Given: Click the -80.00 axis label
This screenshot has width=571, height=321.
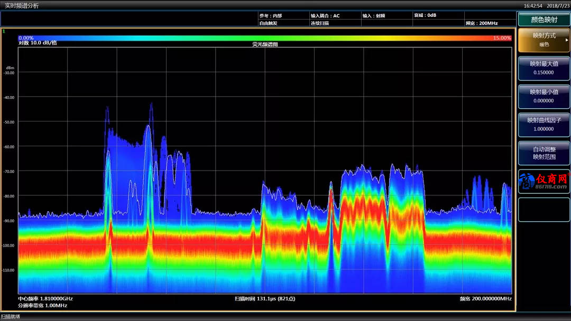Looking at the screenshot, I should (x=9, y=196).
